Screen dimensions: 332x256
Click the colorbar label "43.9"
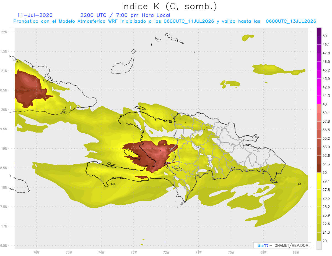pyautogui.click(x=326, y=79)
